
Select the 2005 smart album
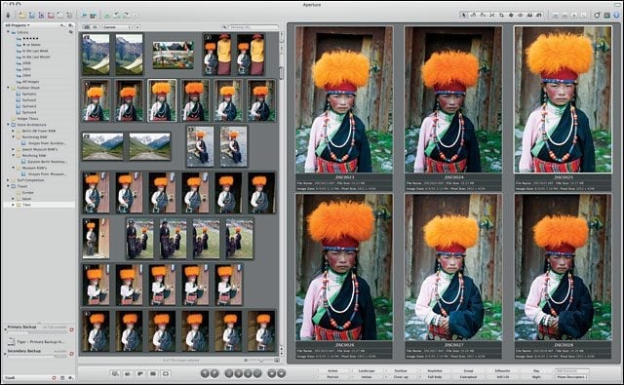pyautogui.click(x=26, y=69)
